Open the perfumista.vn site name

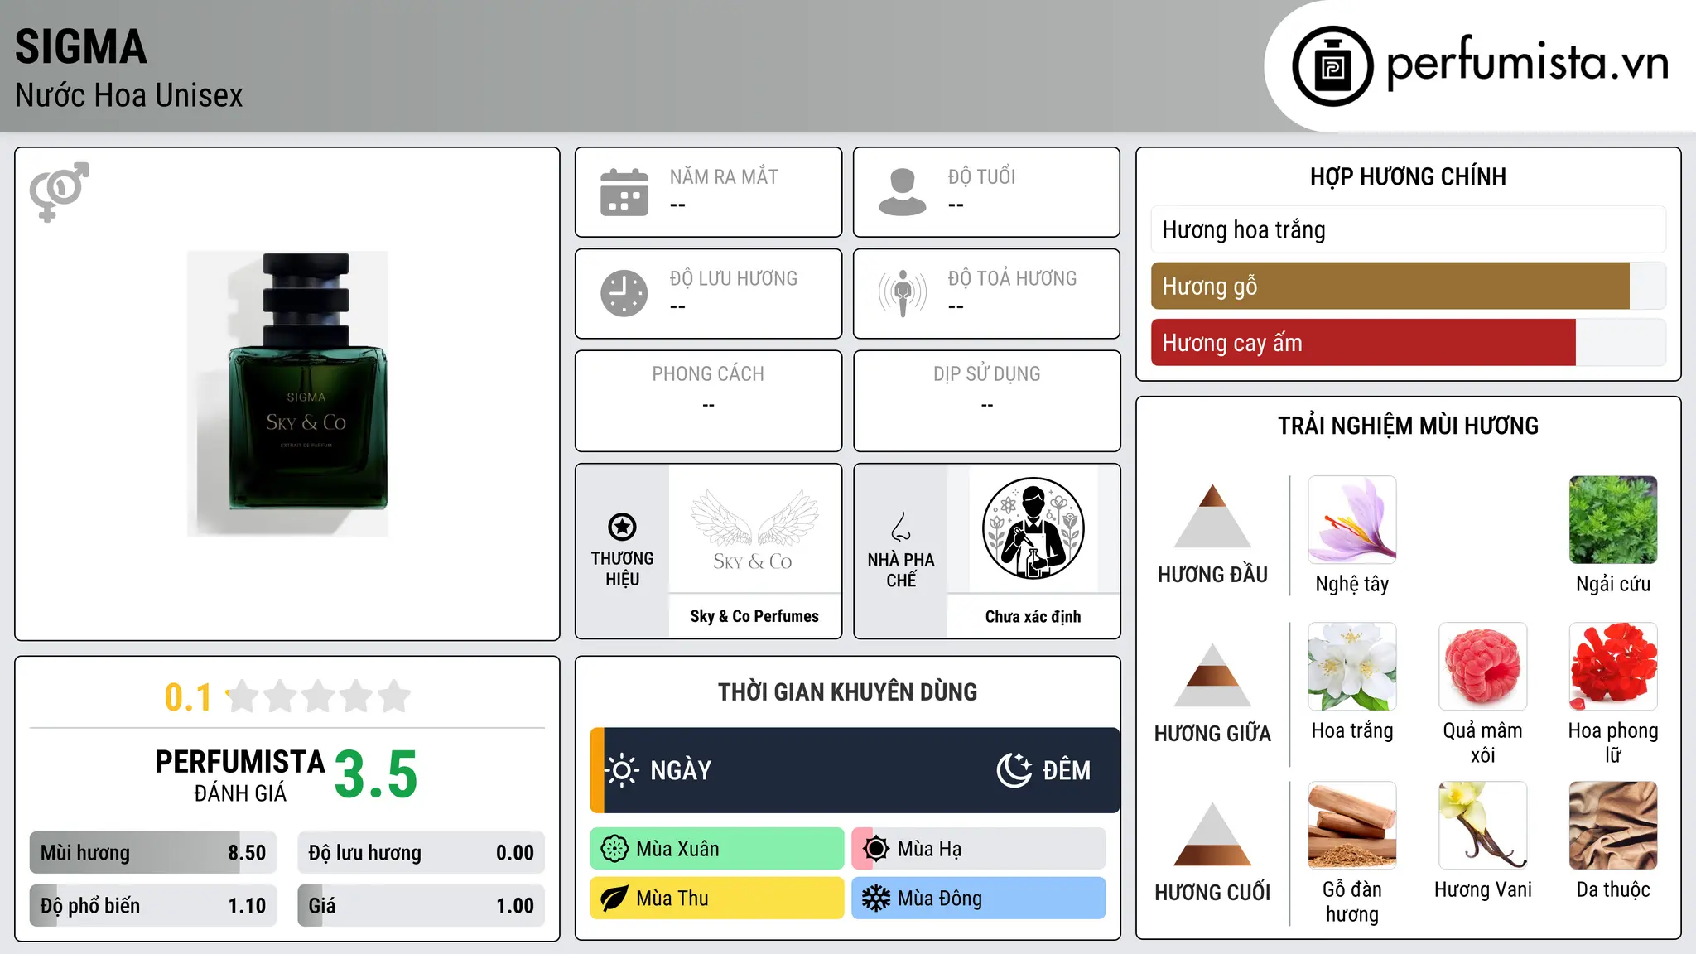1528,63
